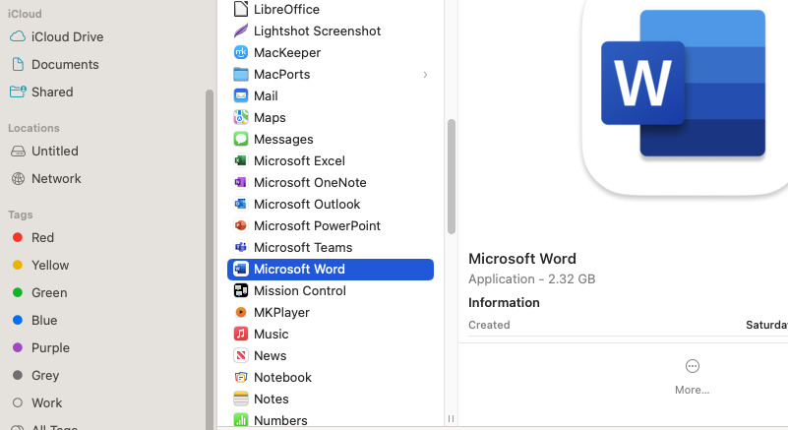Click the Notes app icon
Screen dimensions: 788x430
click(241, 399)
